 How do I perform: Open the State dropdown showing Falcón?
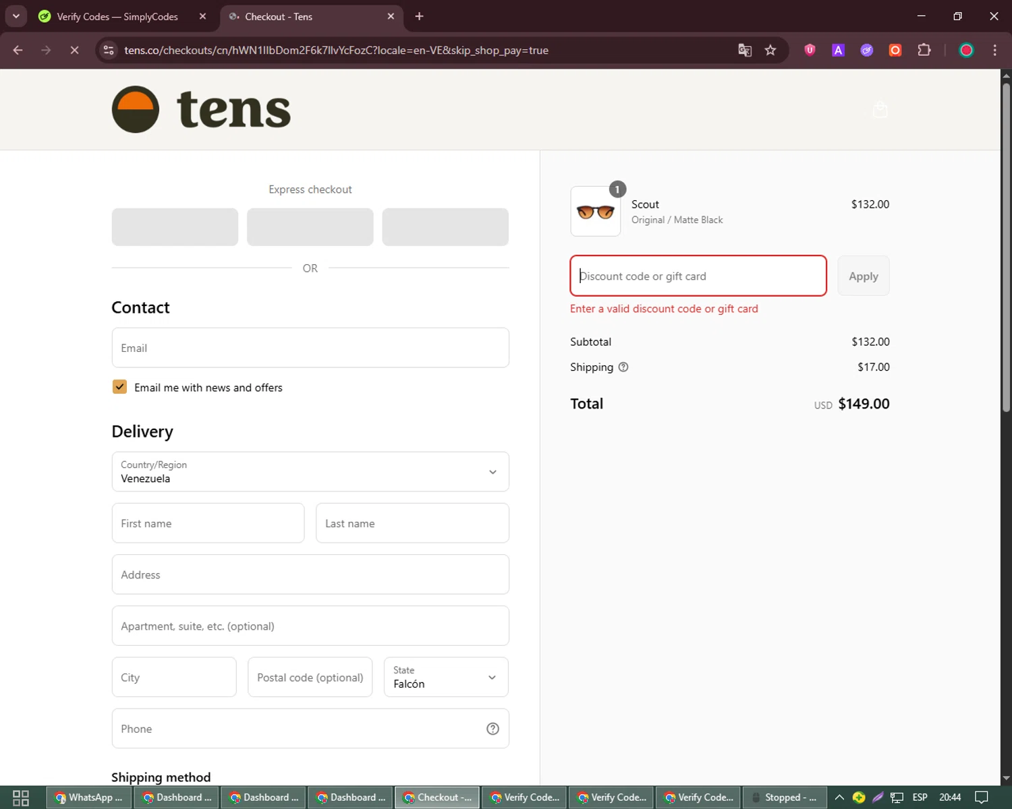(x=446, y=677)
